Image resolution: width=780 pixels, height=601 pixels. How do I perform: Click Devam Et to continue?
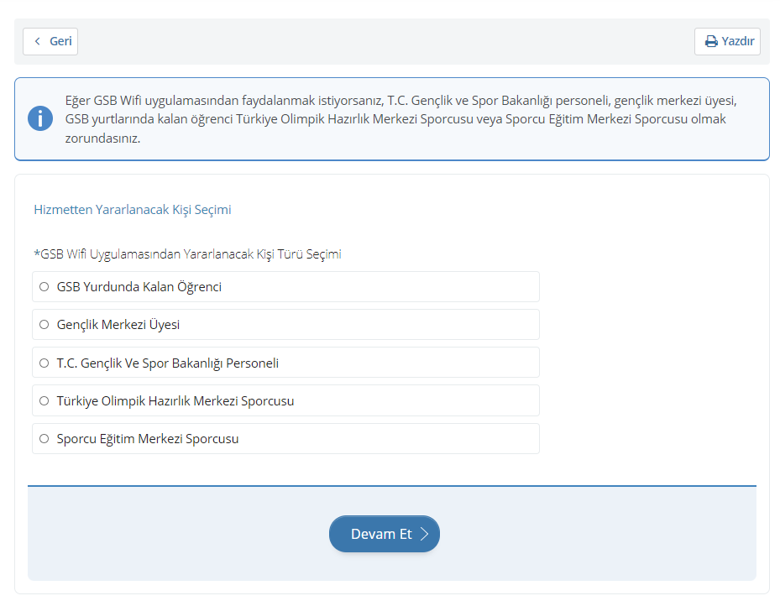[x=384, y=534]
